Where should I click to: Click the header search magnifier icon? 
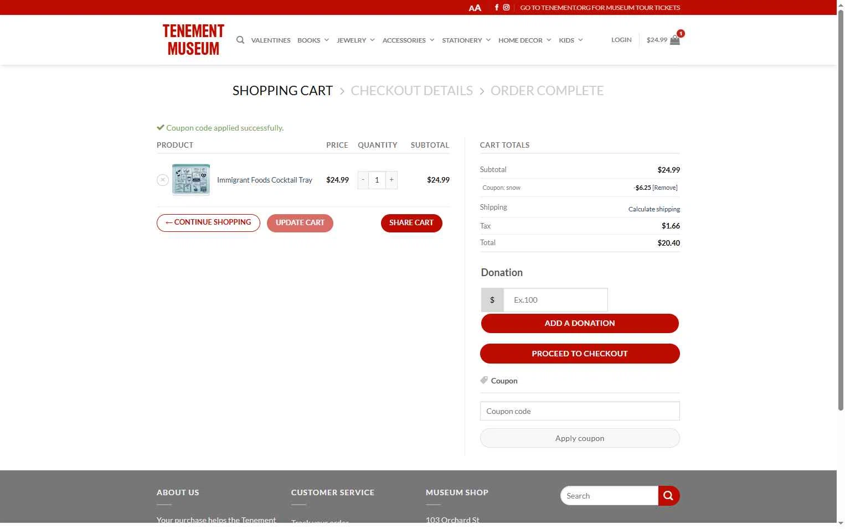click(x=240, y=40)
